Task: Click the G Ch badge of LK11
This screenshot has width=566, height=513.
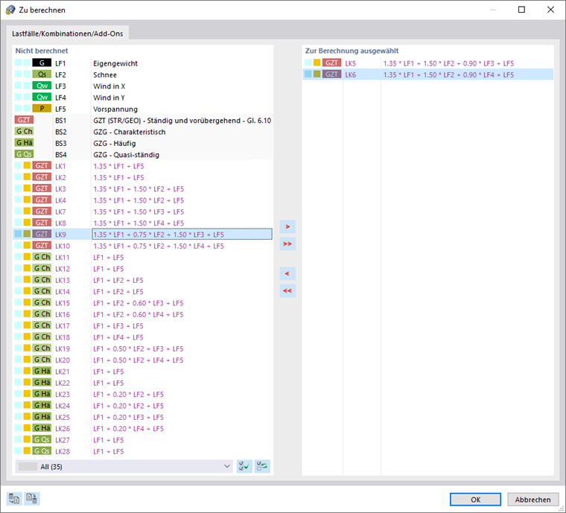Action: click(x=42, y=257)
